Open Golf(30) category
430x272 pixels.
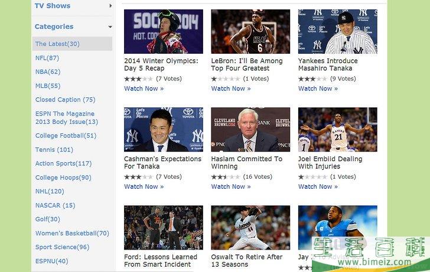[x=47, y=219]
